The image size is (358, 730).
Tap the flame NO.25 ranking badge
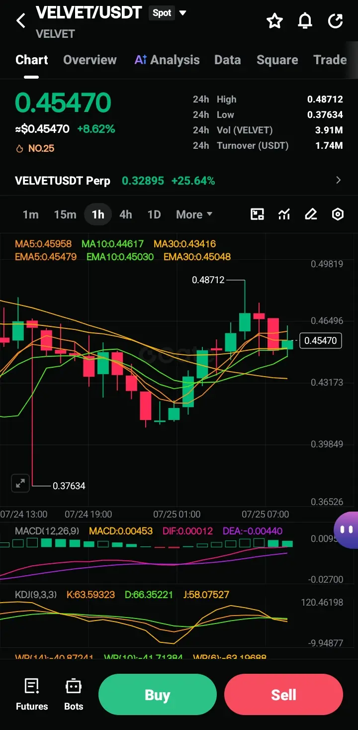35,148
